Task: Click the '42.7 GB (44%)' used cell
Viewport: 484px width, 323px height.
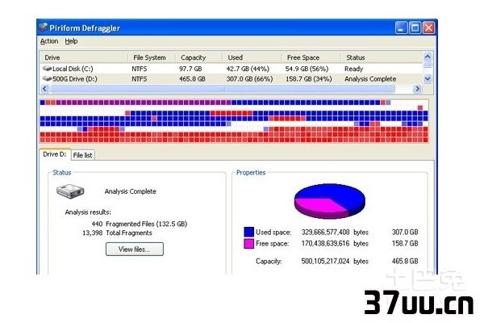Action: coord(248,69)
